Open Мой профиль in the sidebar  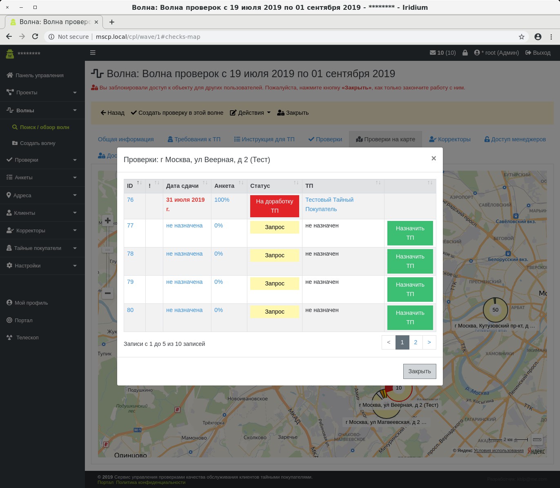[27, 303]
